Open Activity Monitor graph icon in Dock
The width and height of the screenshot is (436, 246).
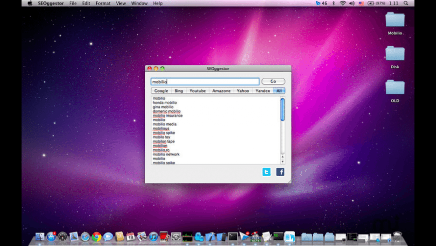tap(187, 237)
